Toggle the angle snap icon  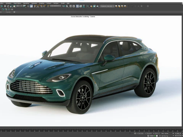(x=38, y=6)
